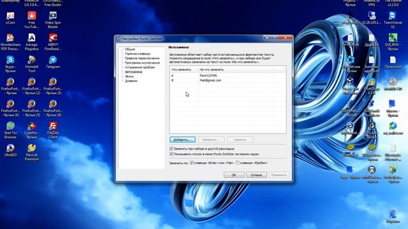Image resolution: width=408 pixels, height=229 pixels.
Task: Toggle 'Показывать список в меню Punto Switcher' checkbox
Action: pyautogui.click(x=171, y=154)
